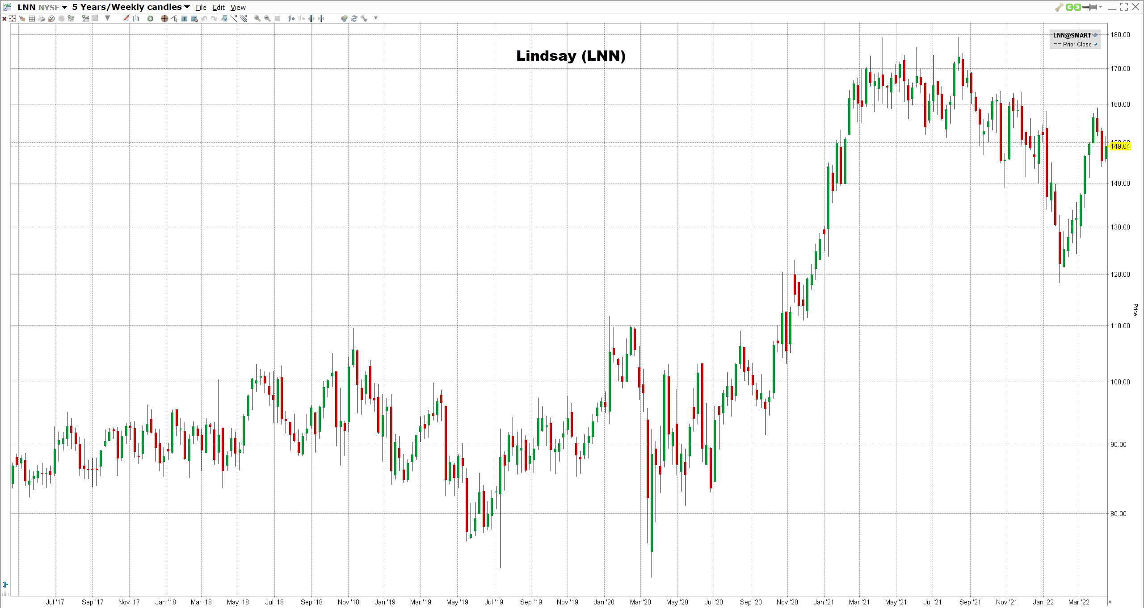Click the toolbar wrench configure icon
Viewport: 1144px width, 608px height.
pos(364,18)
